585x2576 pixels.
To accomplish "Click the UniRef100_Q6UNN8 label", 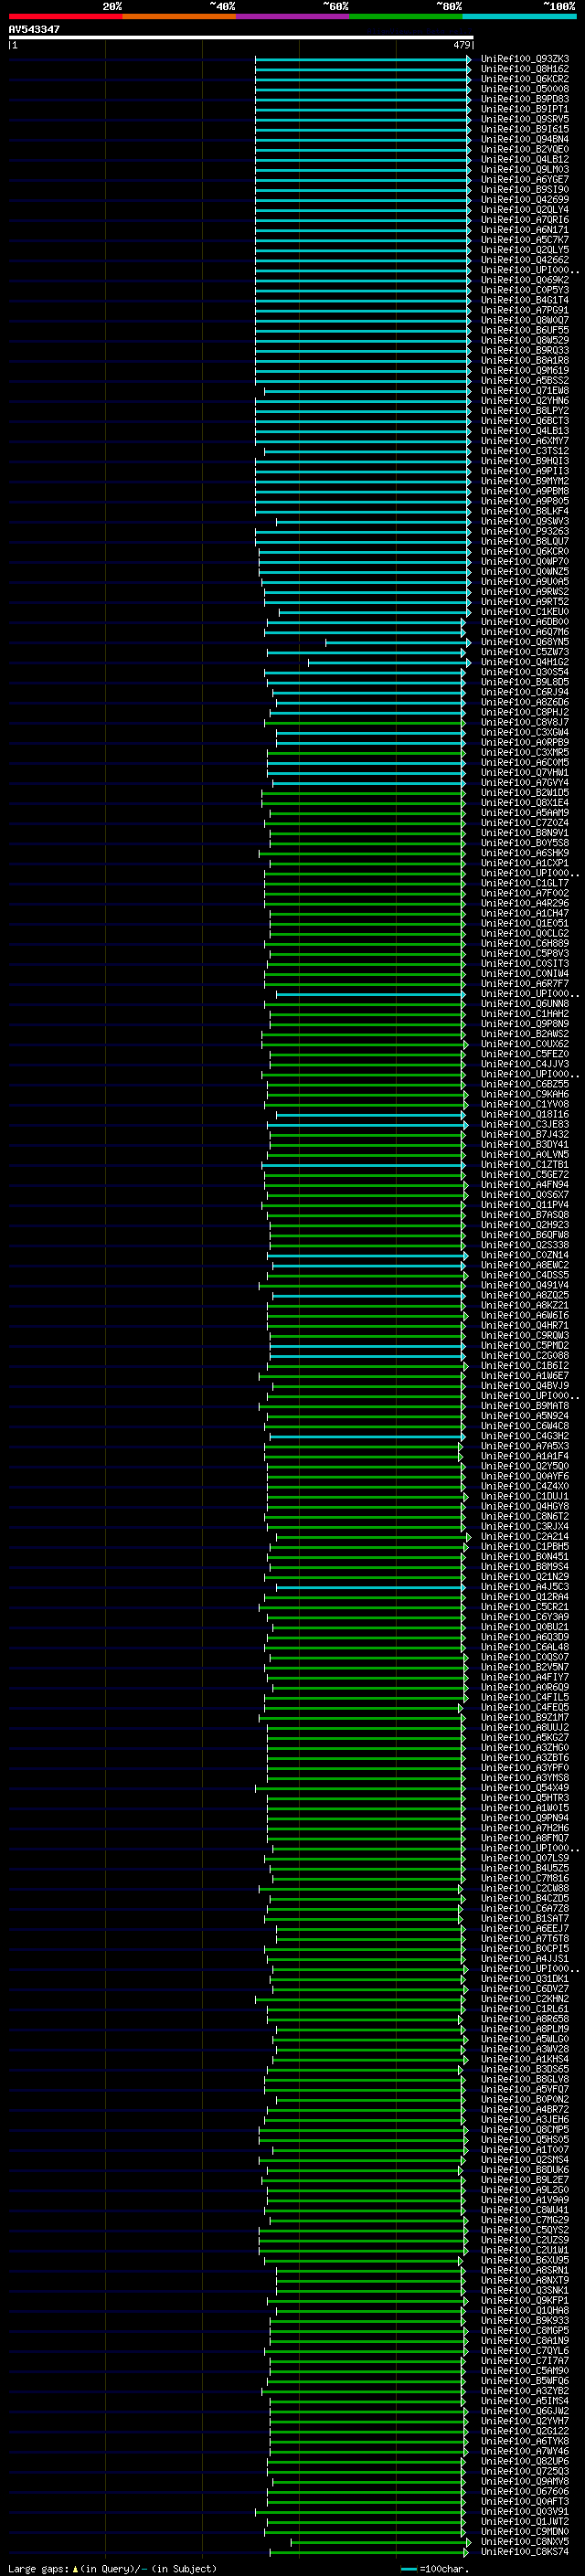I will (x=525, y=1003).
